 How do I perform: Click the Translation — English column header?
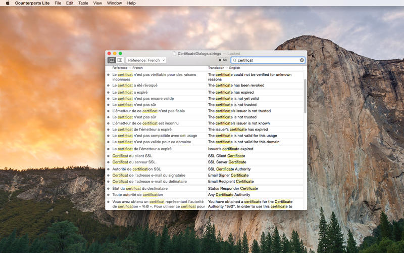224,67
